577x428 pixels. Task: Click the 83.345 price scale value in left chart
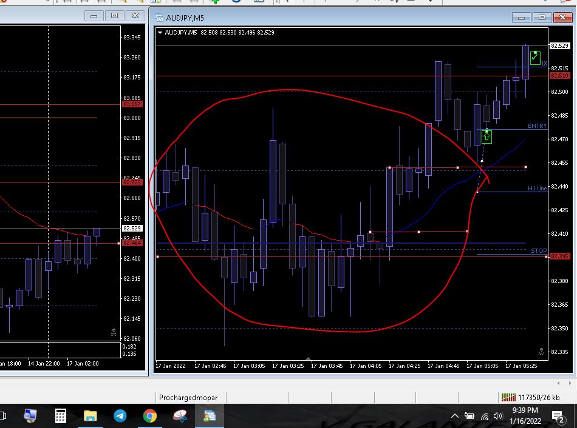coord(132,38)
